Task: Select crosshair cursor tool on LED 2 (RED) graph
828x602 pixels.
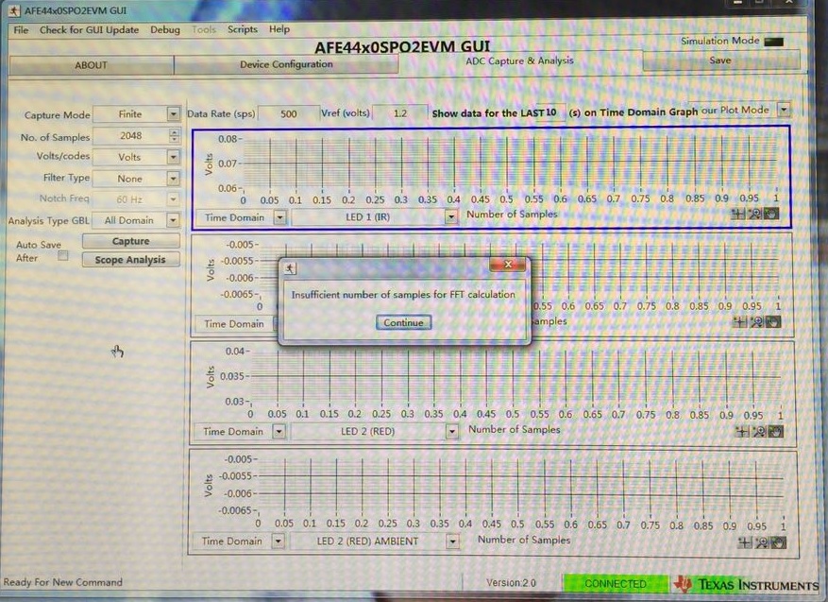Action: click(x=742, y=432)
